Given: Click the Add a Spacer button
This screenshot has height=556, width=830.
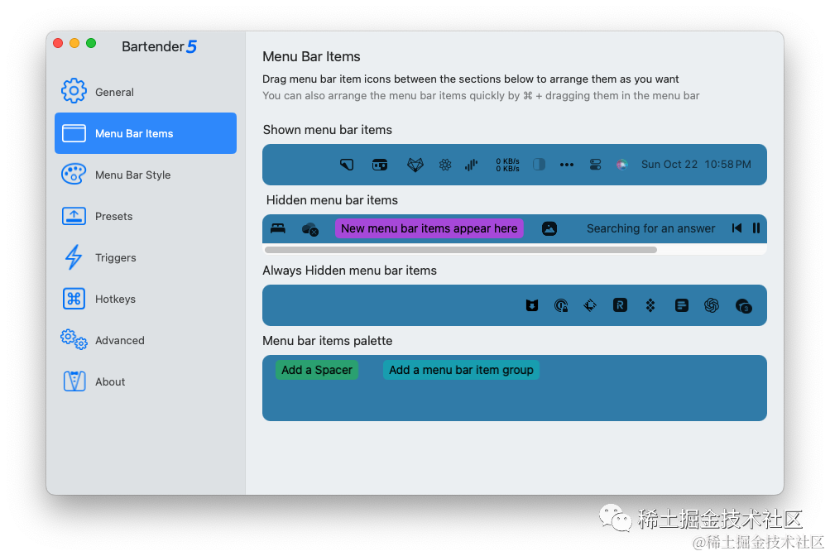Looking at the screenshot, I should coord(317,370).
